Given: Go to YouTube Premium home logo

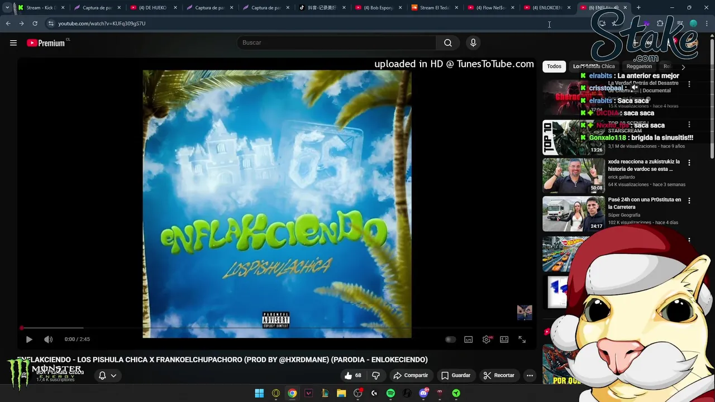Looking at the screenshot, I should pyautogui.click(x=46, y=43).
